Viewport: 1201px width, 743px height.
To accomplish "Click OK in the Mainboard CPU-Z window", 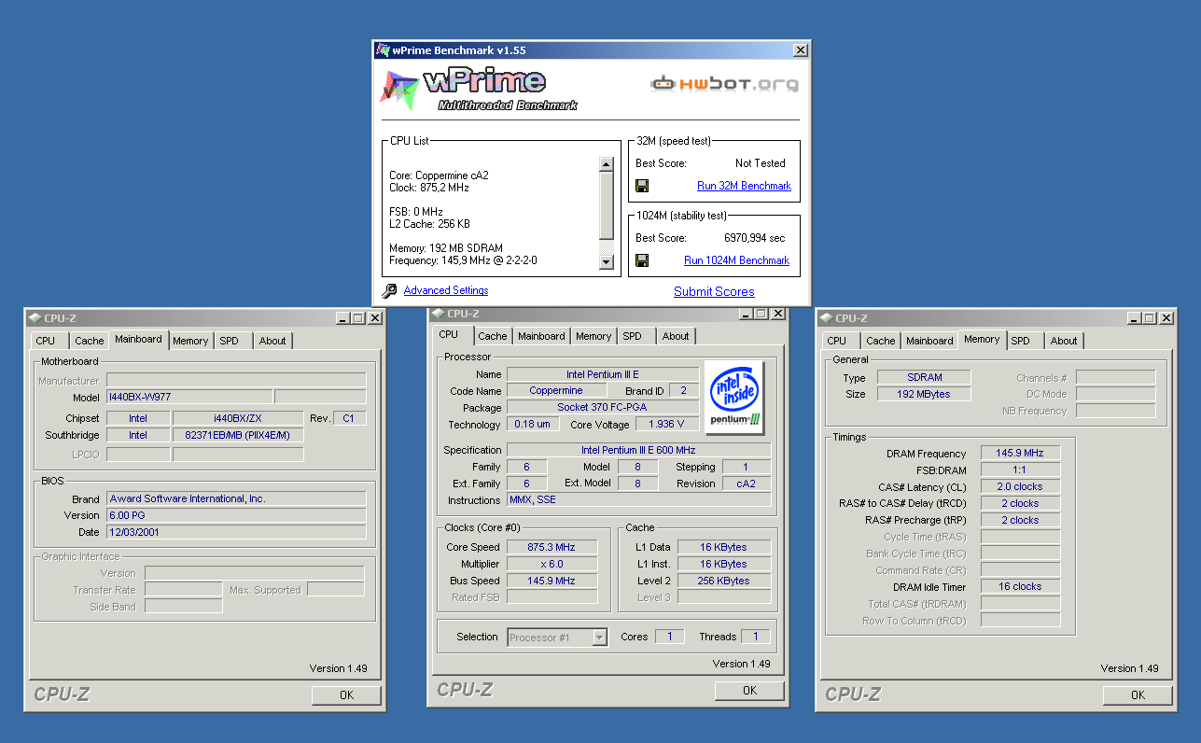I will 346,694.
